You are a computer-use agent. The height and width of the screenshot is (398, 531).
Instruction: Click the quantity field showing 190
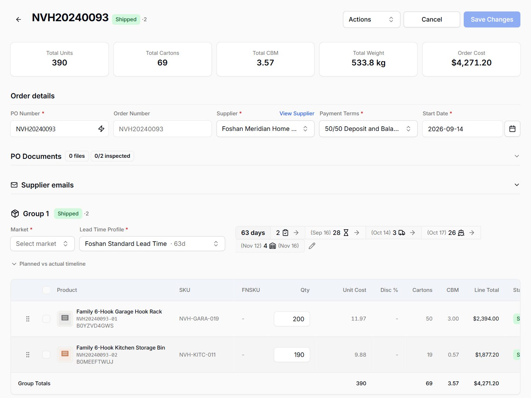(292, 355)
